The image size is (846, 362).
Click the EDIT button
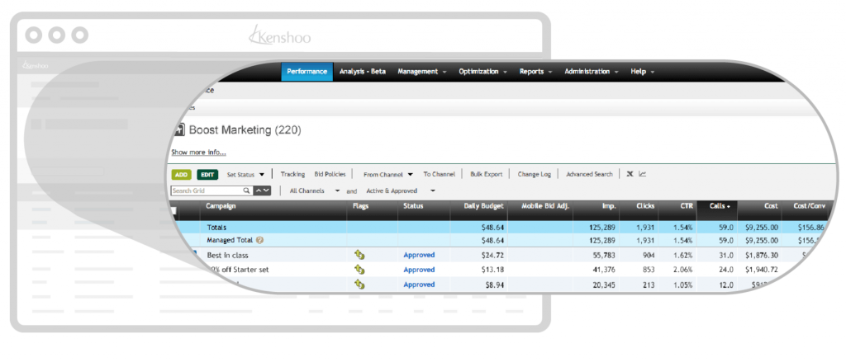(x=207, y=175)
